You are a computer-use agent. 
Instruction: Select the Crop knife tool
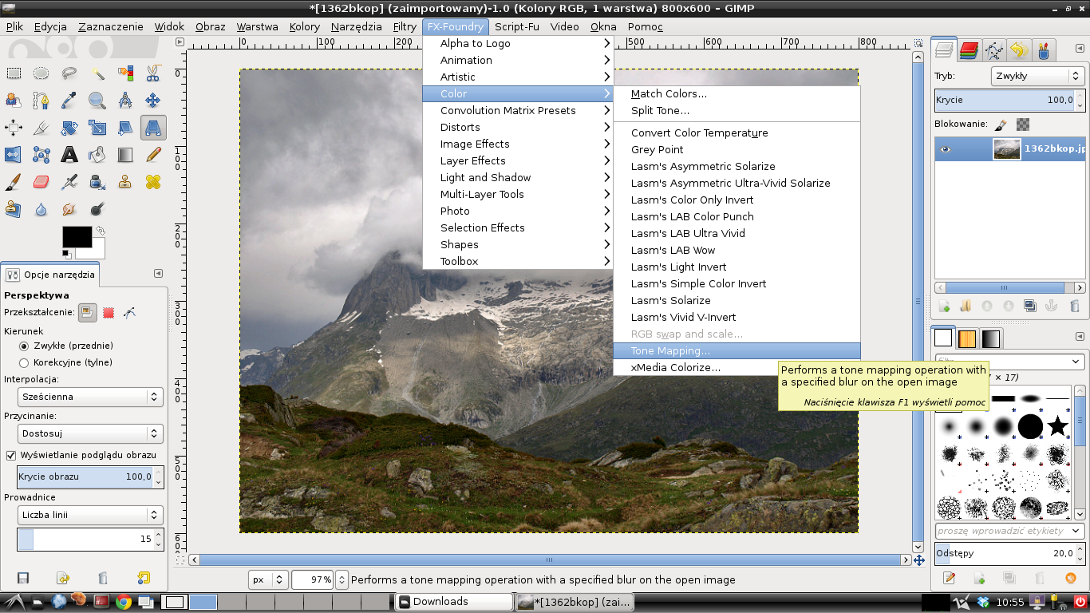point(41,128)
